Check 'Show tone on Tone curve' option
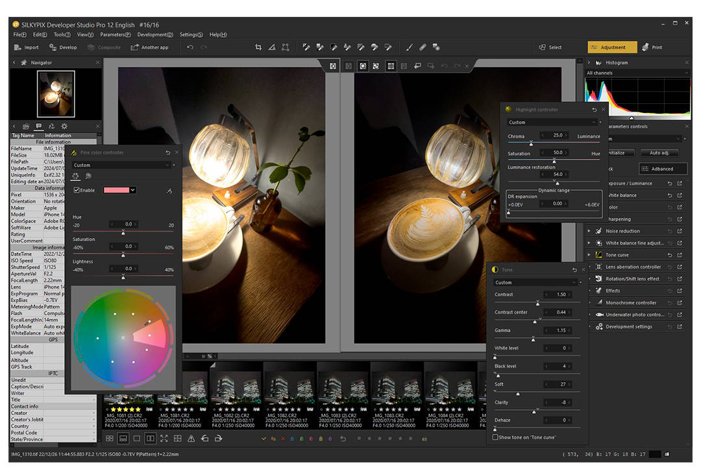Image resolution: width=701 pixels, height=467 pixels. 496,437
